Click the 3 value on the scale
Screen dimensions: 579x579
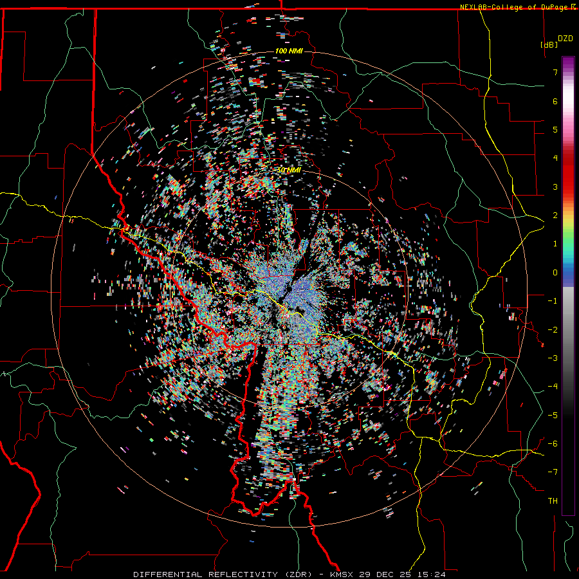point(555,187)
